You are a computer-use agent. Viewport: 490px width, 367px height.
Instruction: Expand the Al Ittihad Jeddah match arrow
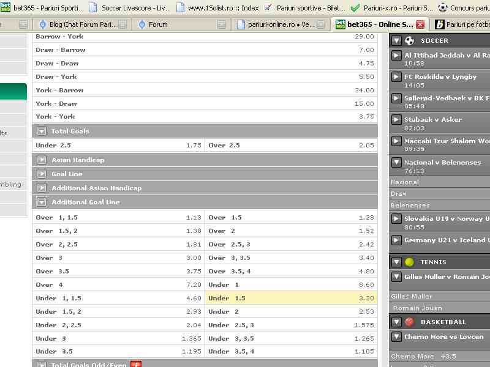(x=396, y=56)
